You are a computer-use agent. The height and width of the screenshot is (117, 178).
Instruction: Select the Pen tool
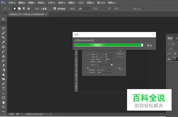(3, 84)
